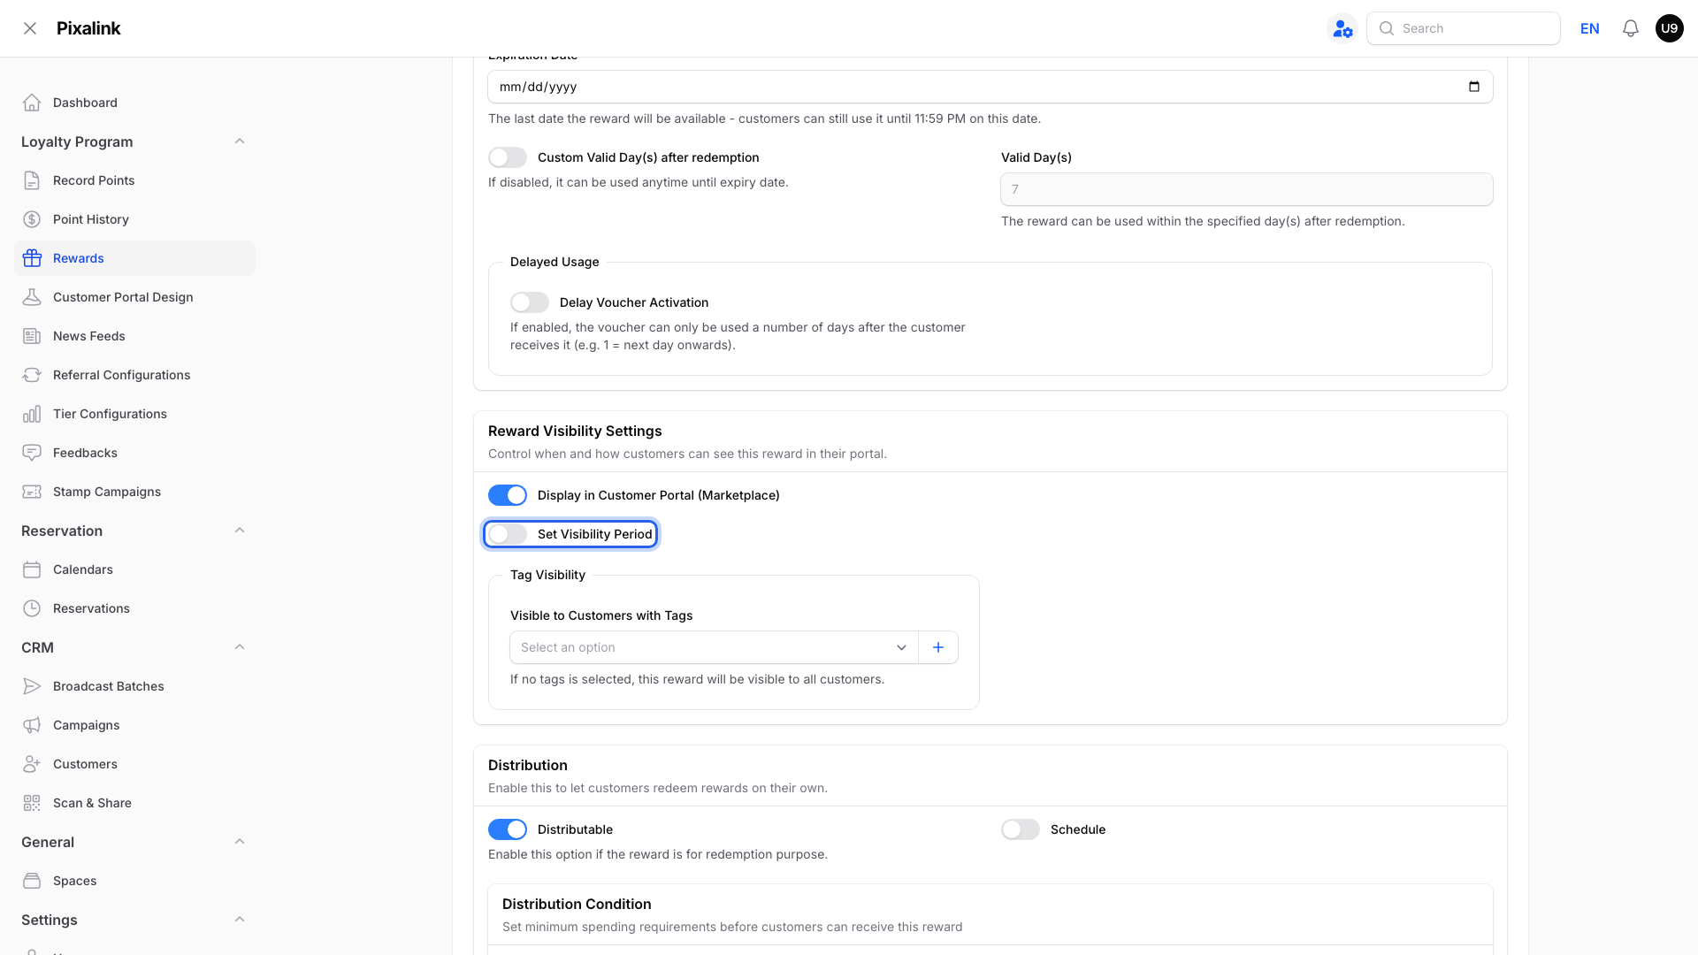Screen dimensions: 1698x955
Task: Go to Spaces in General
Action: [x=134, y=881]
